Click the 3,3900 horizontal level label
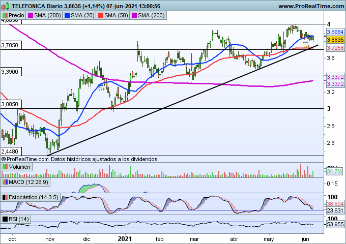Viewport: 346px width, 244px height. click(x=11, y=72)
